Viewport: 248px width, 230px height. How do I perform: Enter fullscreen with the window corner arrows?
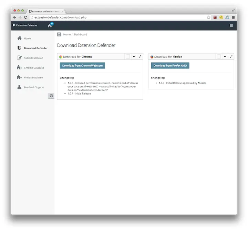point(233,10)
